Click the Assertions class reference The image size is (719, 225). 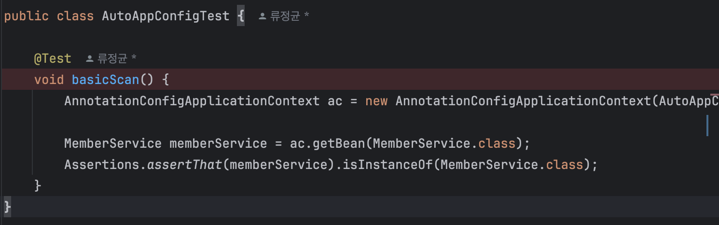[x=102, y=165]
